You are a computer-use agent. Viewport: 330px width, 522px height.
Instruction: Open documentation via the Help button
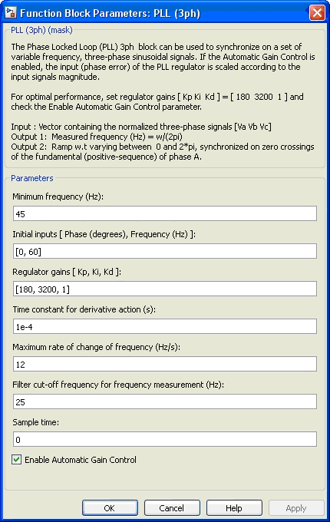point(234,508)
